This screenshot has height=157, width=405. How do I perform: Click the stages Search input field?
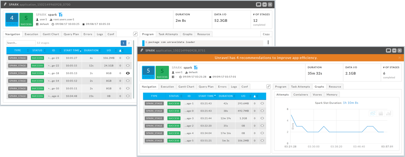click(21, 43)
